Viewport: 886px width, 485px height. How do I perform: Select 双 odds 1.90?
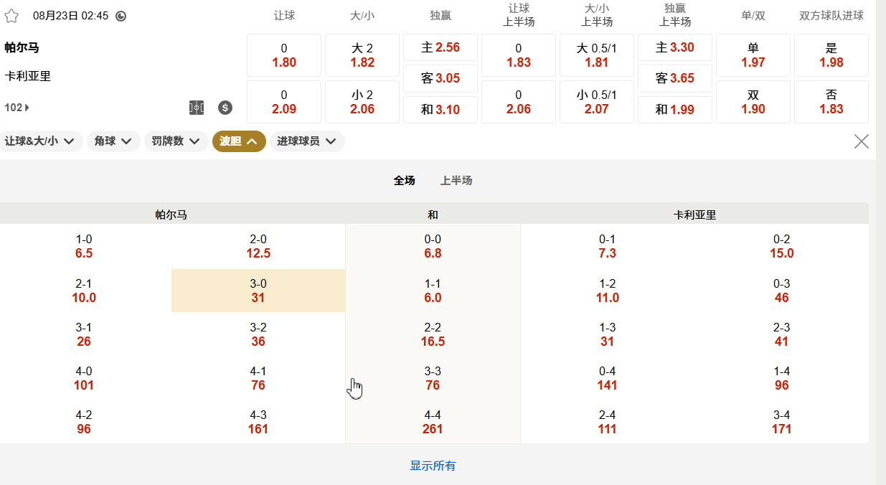pos(753,102)
